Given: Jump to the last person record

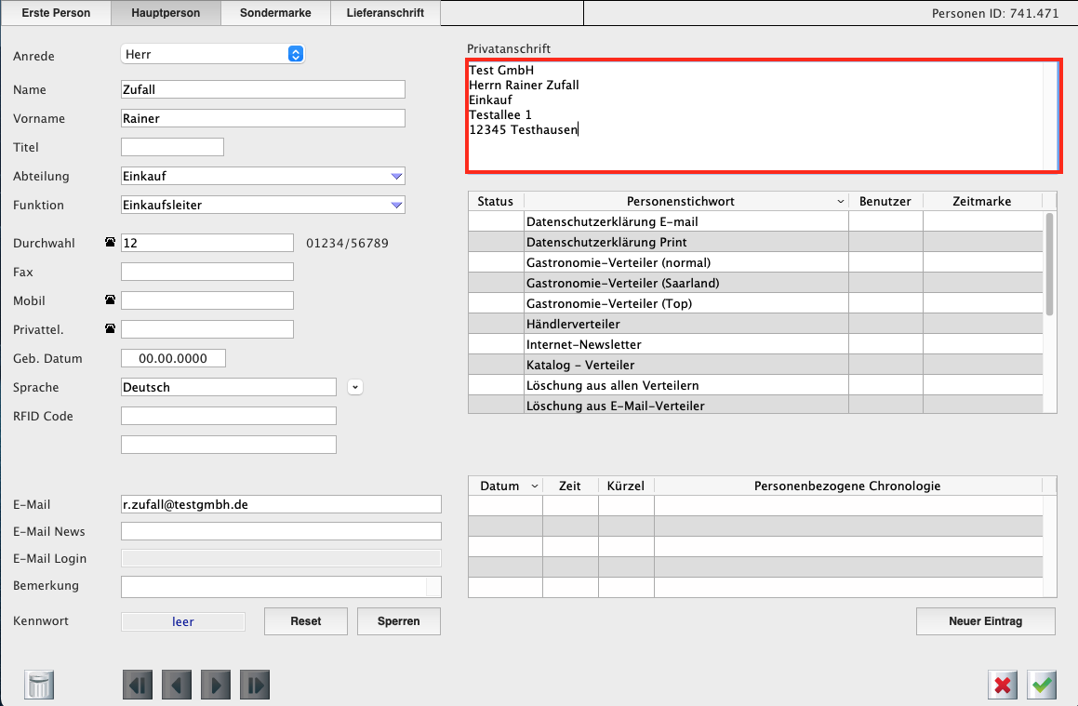Looking at the screenshot, I should pyautogui.click(x=255, y=686).
